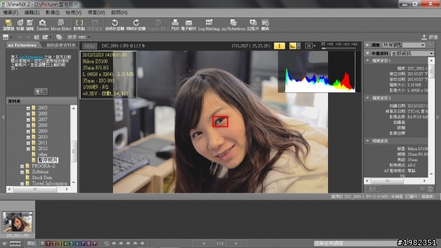Open the Browser view icon in the toolbar

click(8, 25)
